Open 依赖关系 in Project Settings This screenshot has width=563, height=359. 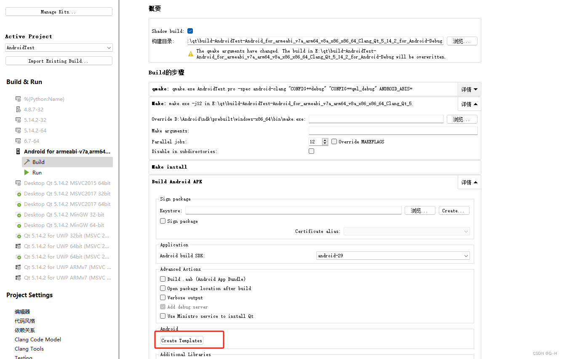tap(24, 330)
